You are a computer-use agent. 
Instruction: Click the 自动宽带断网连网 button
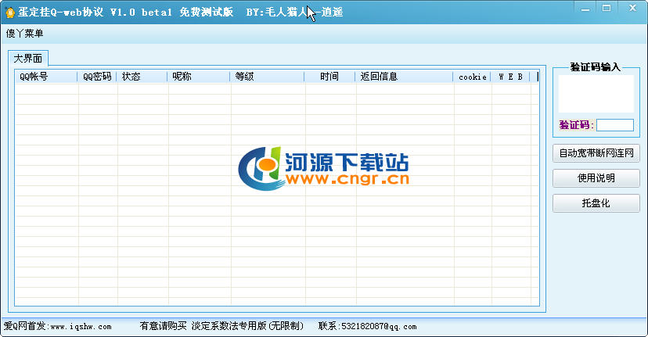[596, 153]
